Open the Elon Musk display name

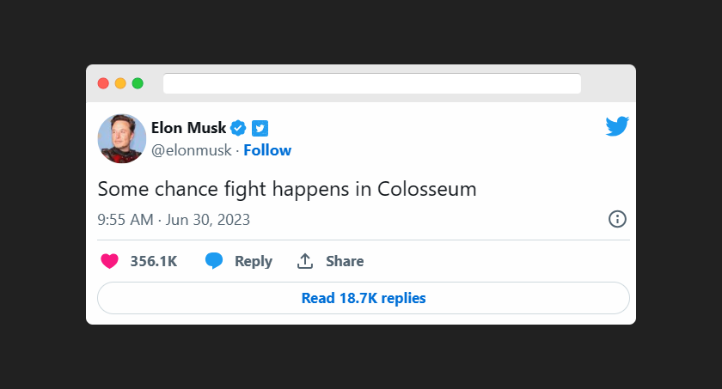click(189, 128)
